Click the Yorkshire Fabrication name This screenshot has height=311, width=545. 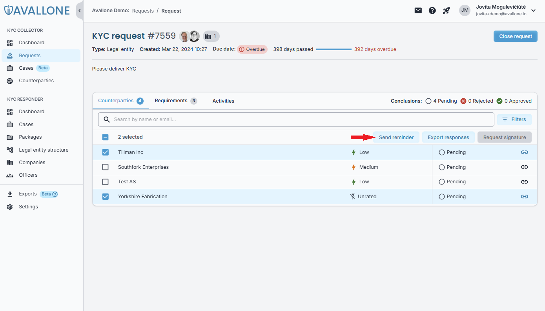pos(143,197)
